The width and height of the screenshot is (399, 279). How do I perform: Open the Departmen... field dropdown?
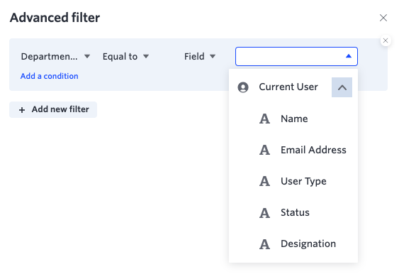coord(55,56)
